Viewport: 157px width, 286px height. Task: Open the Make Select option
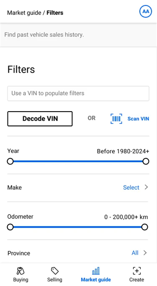click(131, 187)
